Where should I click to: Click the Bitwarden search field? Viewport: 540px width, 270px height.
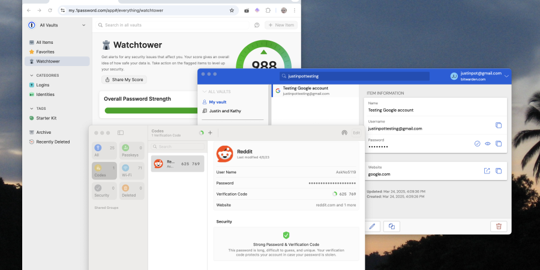click(x=355, y=76)
